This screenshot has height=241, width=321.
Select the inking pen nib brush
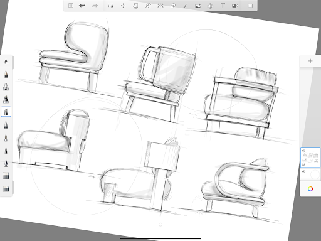(6, 163)
